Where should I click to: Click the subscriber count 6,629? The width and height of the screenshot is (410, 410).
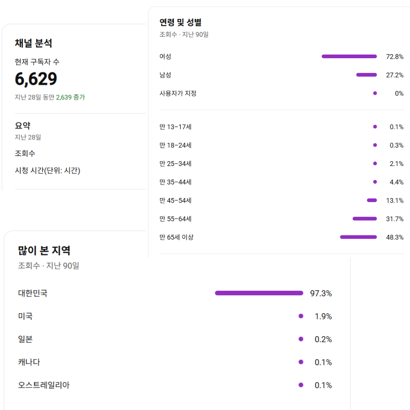(x=36, y=79)
